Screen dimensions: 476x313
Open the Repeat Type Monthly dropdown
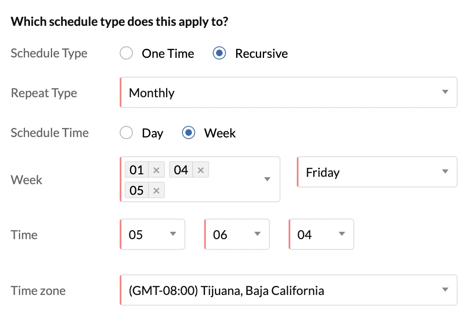289,92
